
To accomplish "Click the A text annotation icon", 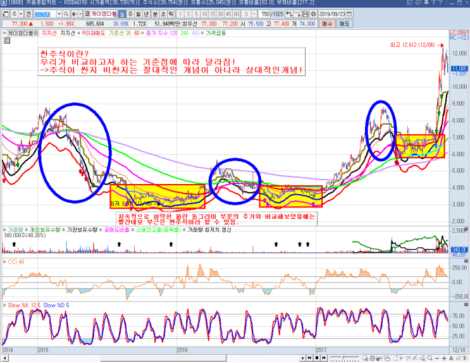I will tap(451, 358).
